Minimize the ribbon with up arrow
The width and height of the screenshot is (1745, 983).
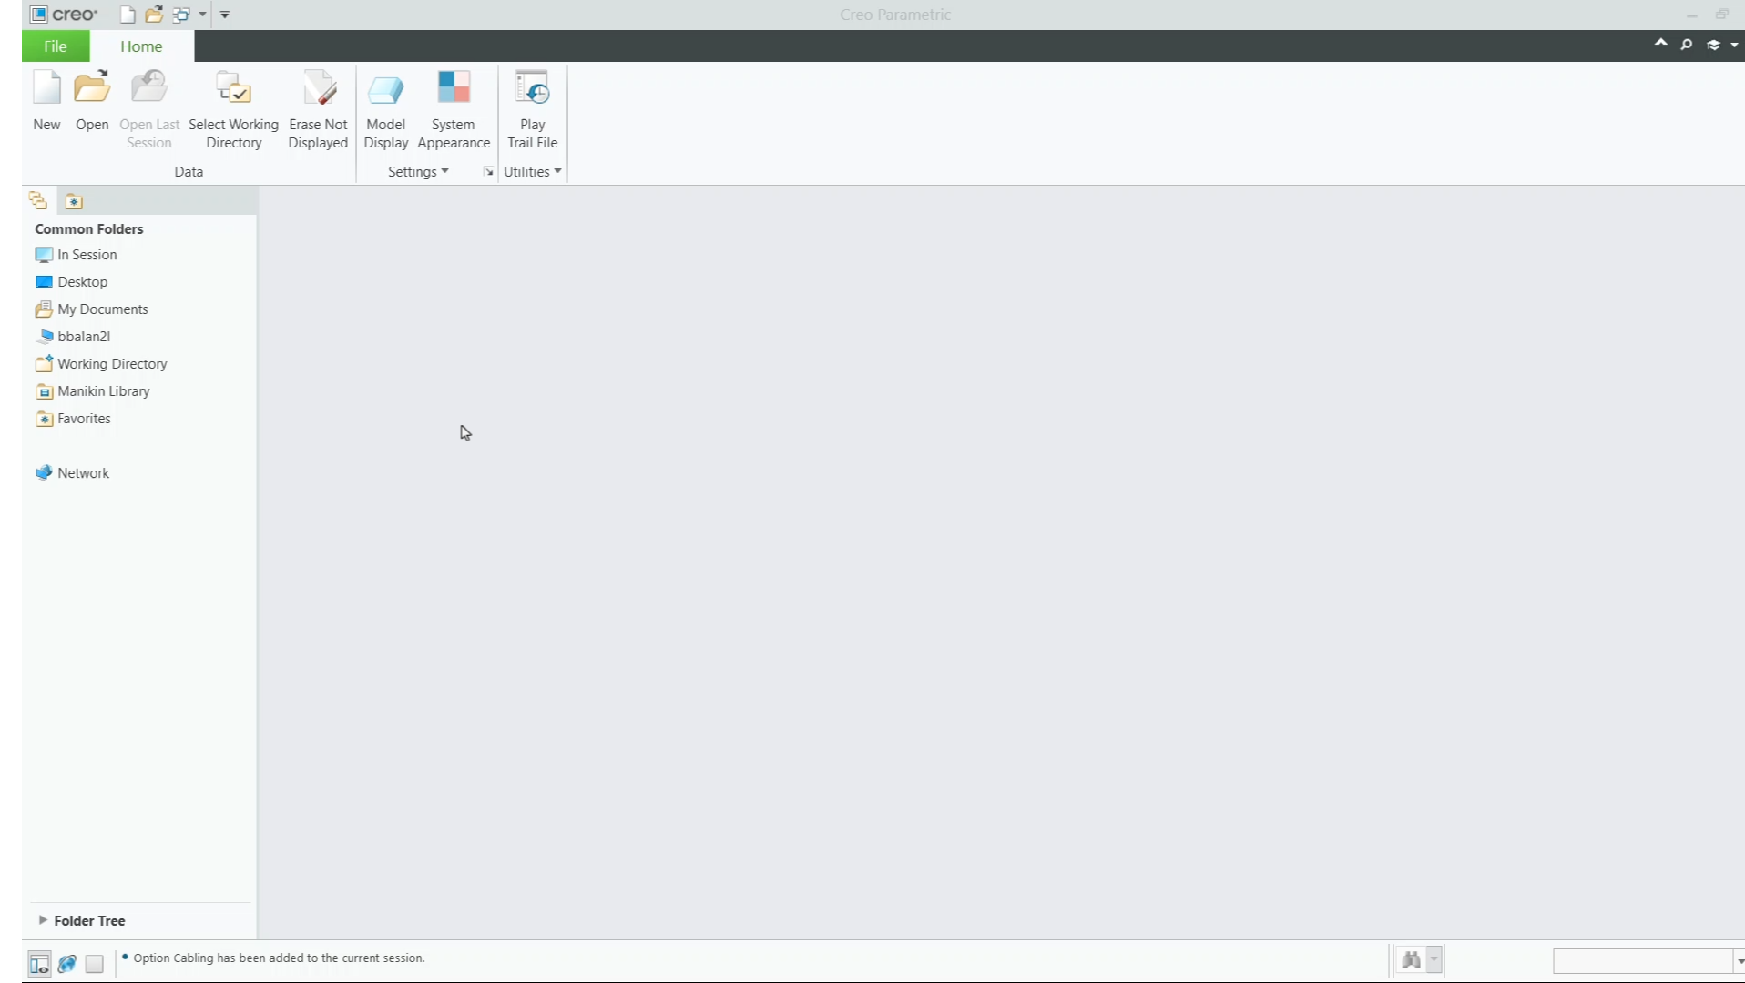point(1661,43)
